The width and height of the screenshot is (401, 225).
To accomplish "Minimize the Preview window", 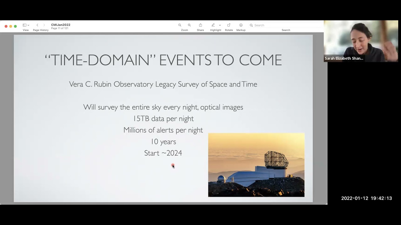I will tap(11, 26).
